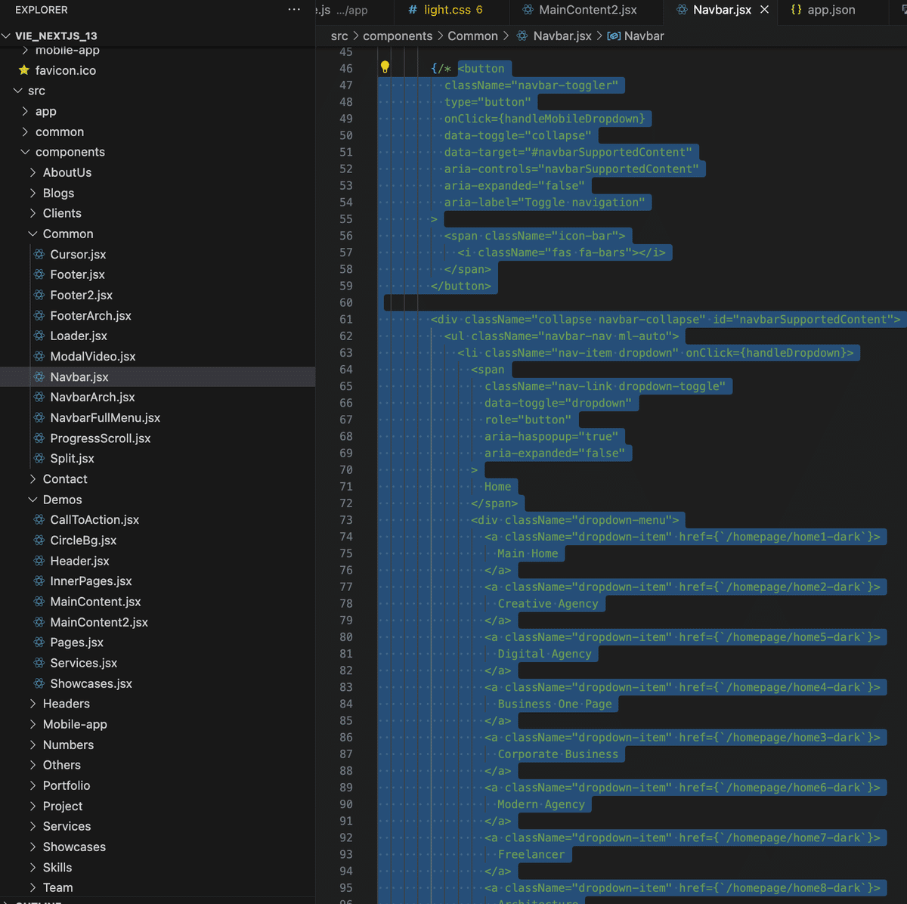Expand the app folder
This screenshot has width=907, height=904.
point(25,111)
